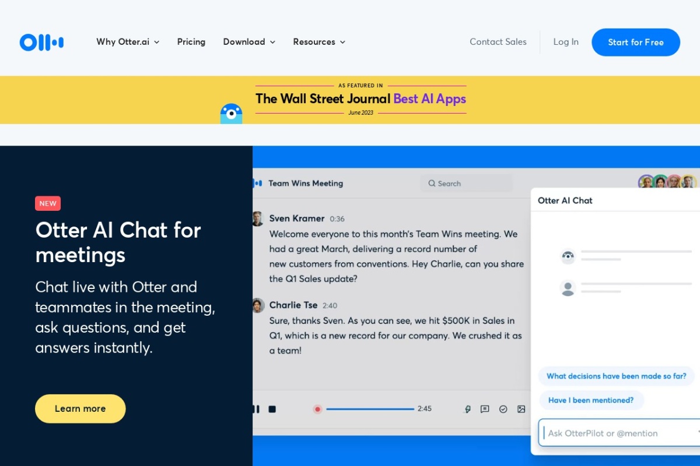Click the OtterPilot bot avatar in chat
Screen dimensions: 700x466
click(568, 256)
